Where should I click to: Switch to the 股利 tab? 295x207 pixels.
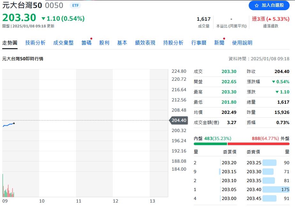[104, 42]
